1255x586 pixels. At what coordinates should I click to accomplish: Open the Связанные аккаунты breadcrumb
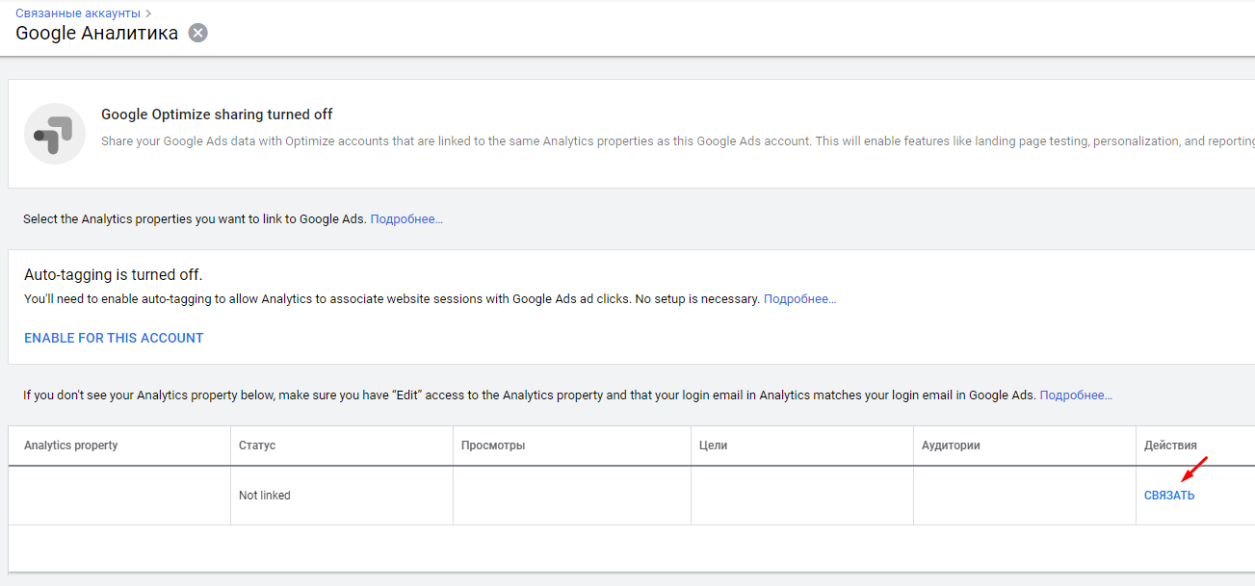(78, 13)
